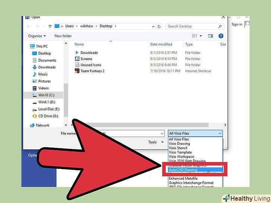The image size is (271, 203).
Task: Open the Organize dropdown menu
Action: pyautogui.click(x=37, y=36)
